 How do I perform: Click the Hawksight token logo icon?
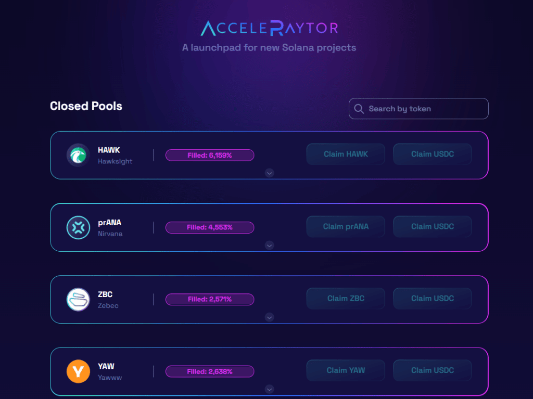[78, 155]
